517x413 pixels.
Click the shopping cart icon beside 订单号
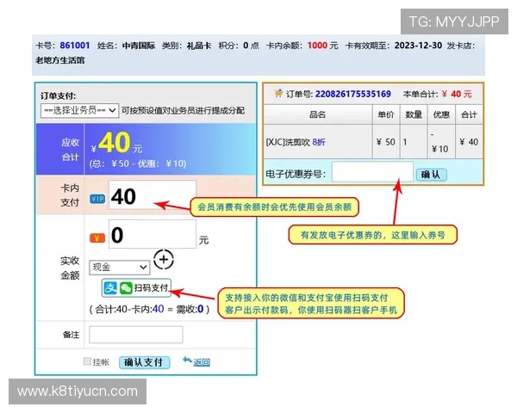click(278, 93)
